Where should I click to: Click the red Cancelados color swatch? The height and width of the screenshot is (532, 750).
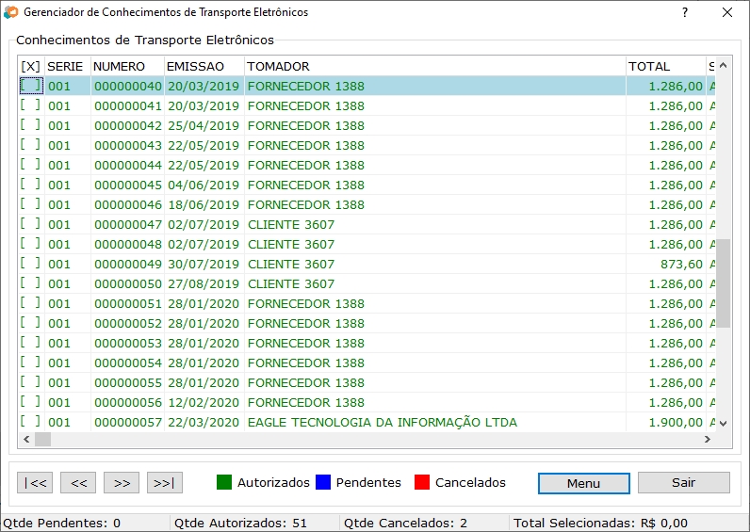[422, 482]
